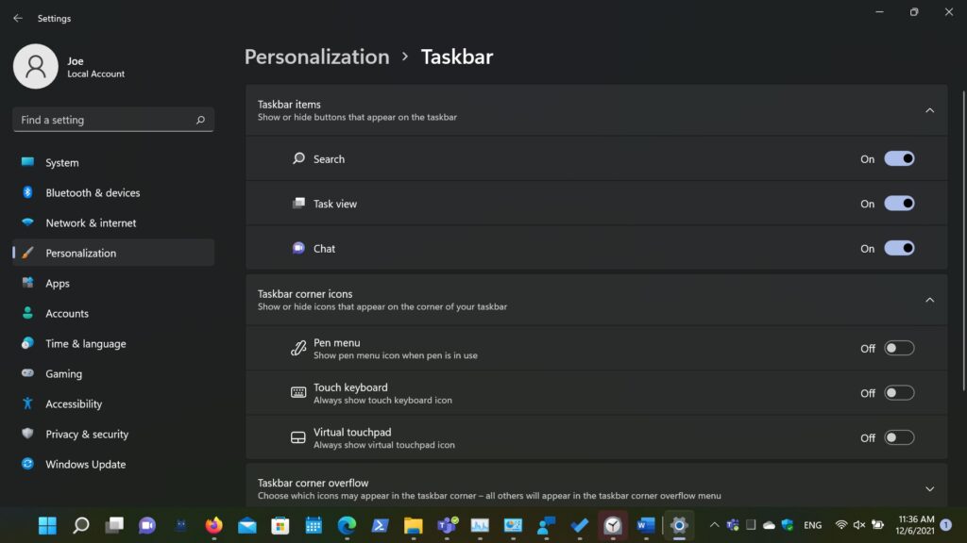
Task: Open Microsoft Edge from the taskbar
Action: pos(347,525)
